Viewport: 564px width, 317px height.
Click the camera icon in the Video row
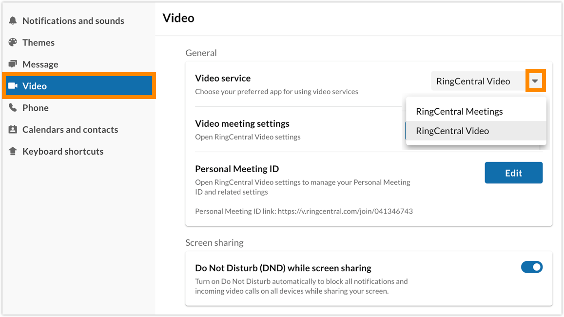pyautogui.click(x=13, y=86)
